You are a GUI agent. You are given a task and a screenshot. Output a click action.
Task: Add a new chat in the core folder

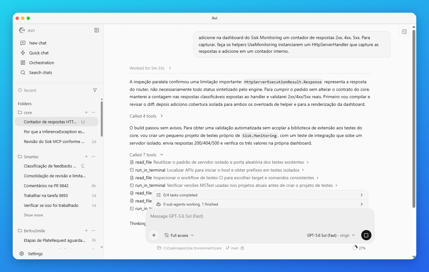(86, 112)
